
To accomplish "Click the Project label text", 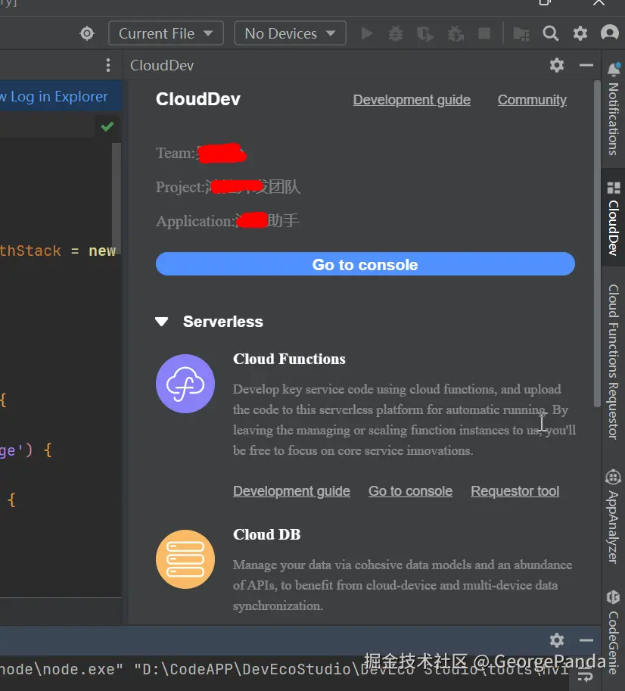I will pyautogui.click(x=180, y=187).
